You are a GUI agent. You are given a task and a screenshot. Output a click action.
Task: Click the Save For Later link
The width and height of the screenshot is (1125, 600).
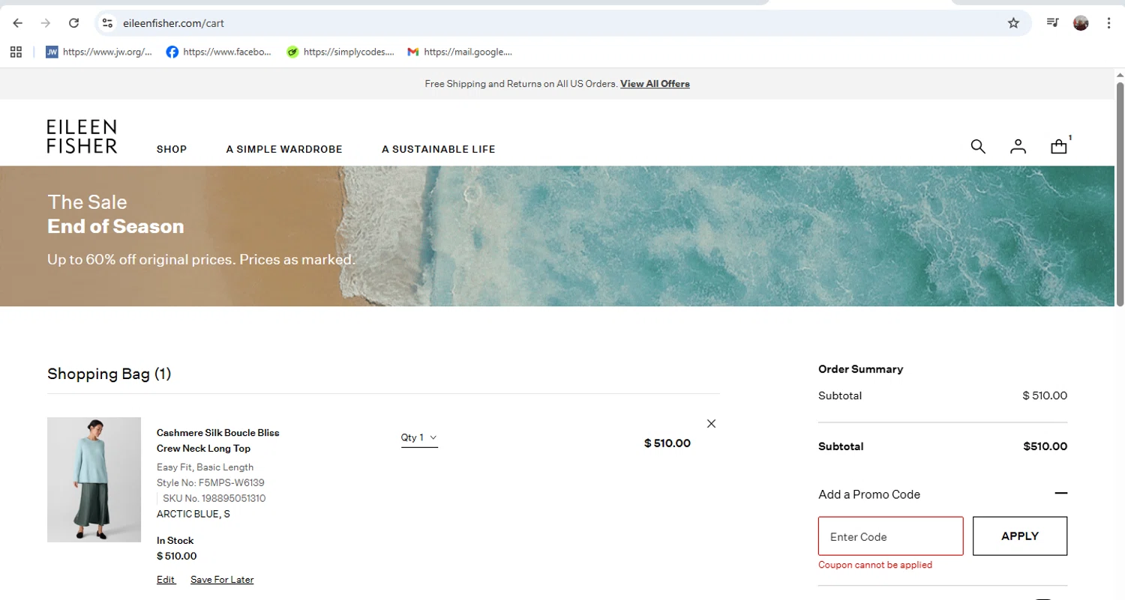(x=222, y=580)
